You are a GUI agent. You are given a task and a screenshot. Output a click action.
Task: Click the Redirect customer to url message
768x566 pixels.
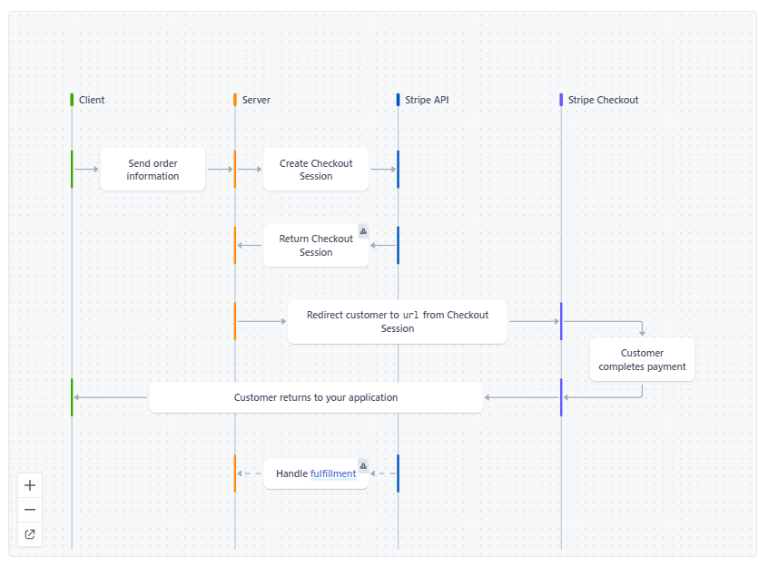(397, 321)
